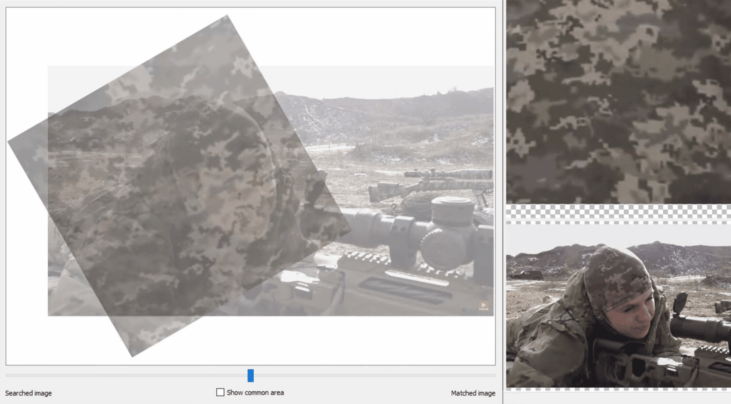The width and height of the screenshot is (731, 404).
Task: Click the Searched image label
Action: click(x=28, y=393)
